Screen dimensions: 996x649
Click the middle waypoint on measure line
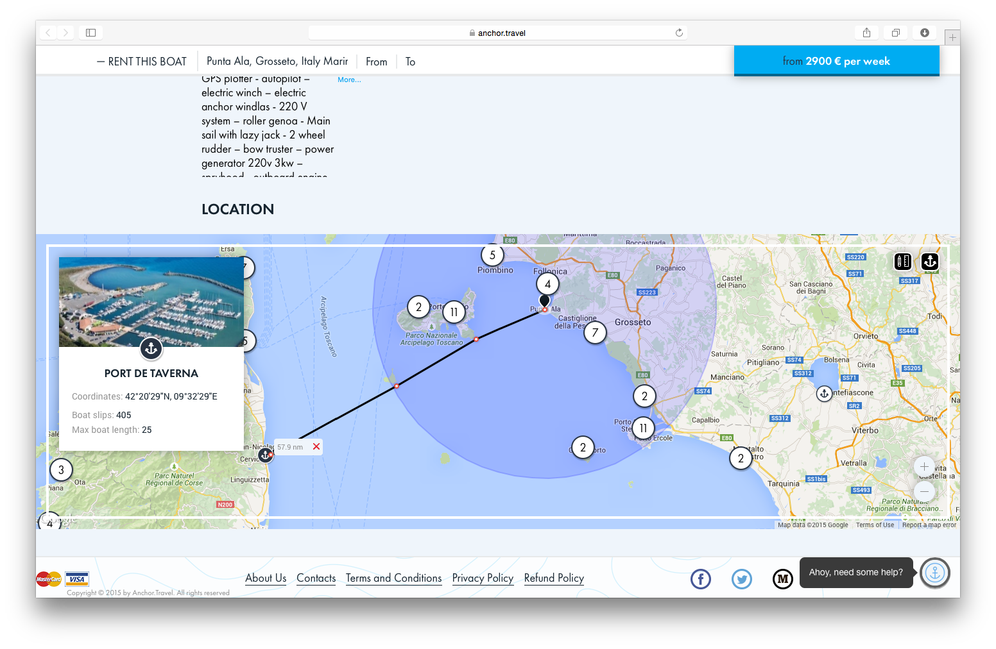397,386
